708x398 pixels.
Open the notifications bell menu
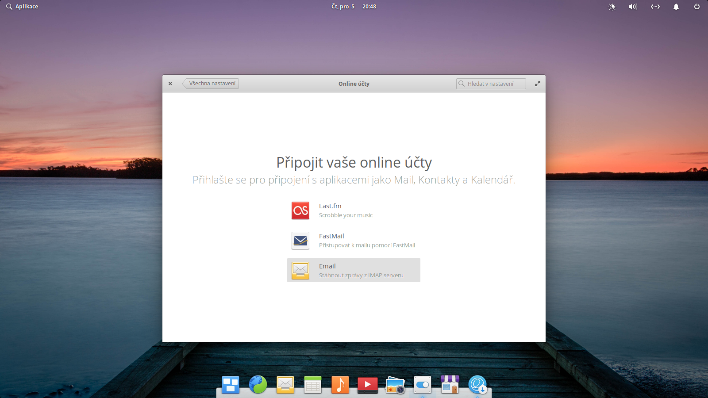point(676,7)
